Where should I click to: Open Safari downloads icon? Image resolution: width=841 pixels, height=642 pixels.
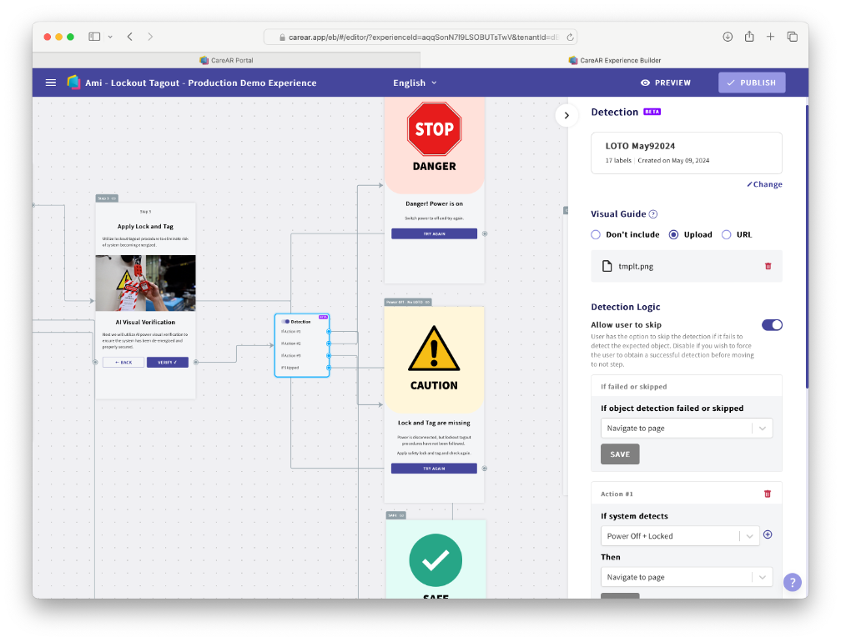click(x=728, y=37)
